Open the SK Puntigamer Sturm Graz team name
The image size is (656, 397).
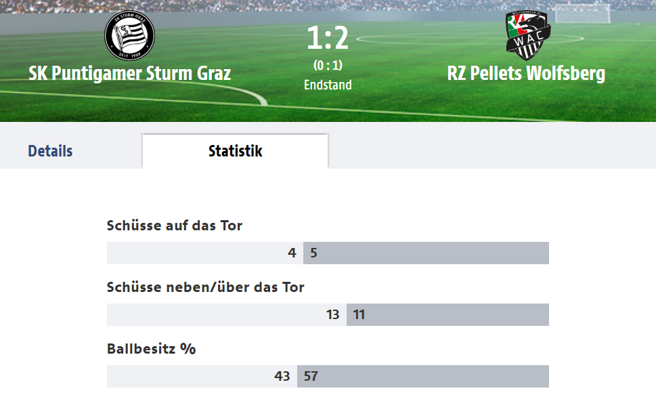tap(129, 73)
